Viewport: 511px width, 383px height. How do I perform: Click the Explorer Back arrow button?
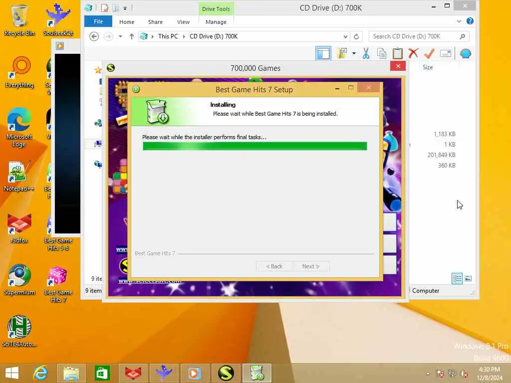click(94, 36)
